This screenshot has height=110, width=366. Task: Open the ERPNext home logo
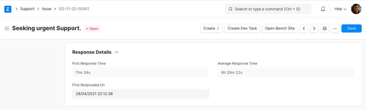[8, 9]
